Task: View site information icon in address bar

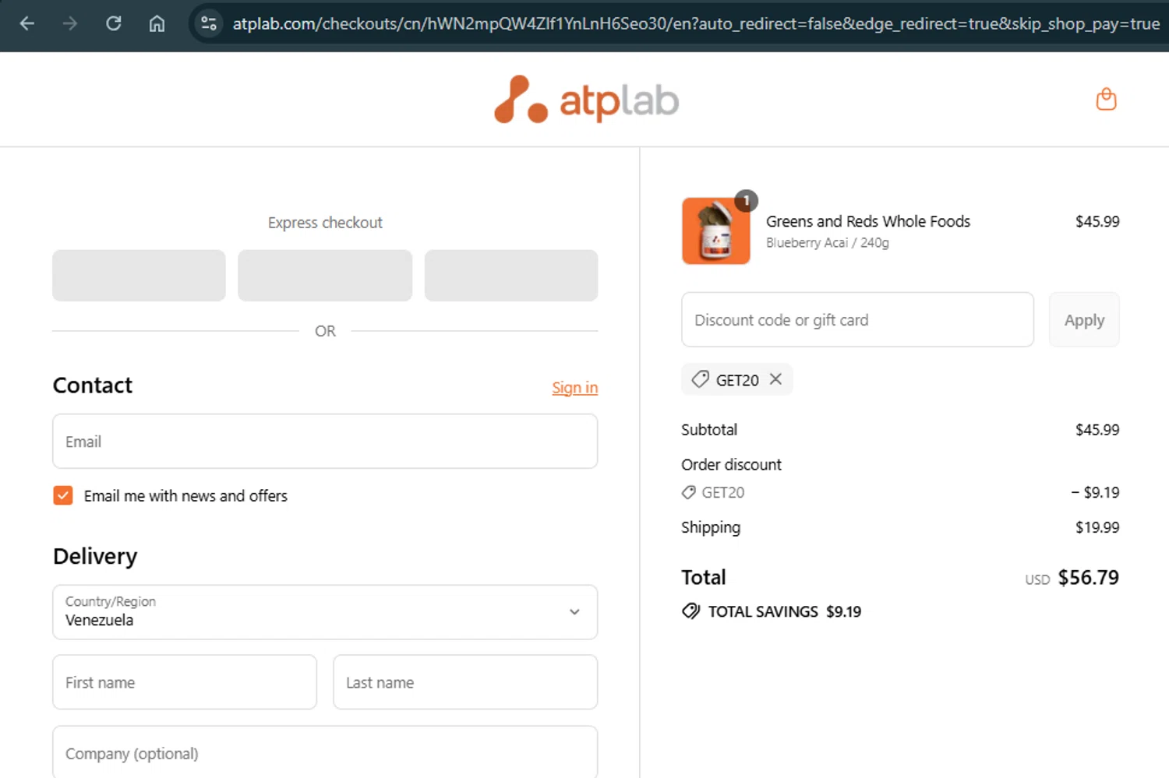Action: coord(209,23)
